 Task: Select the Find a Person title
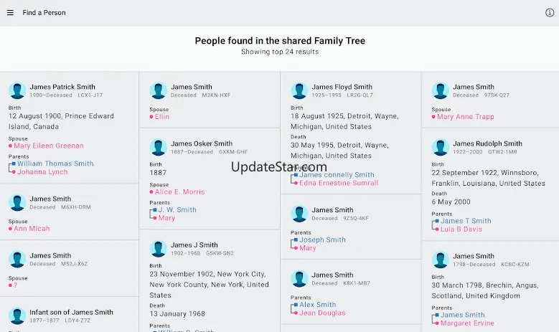(44, 13)
